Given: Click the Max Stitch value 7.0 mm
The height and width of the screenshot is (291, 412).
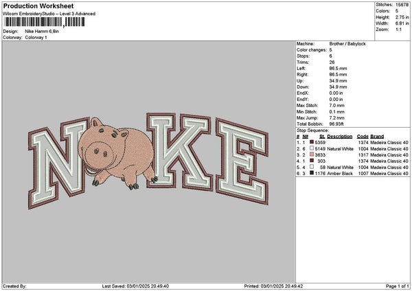Looking at the screenshot, I should [336, 106].
